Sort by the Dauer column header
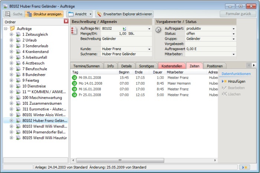 [x=157, y=72]
